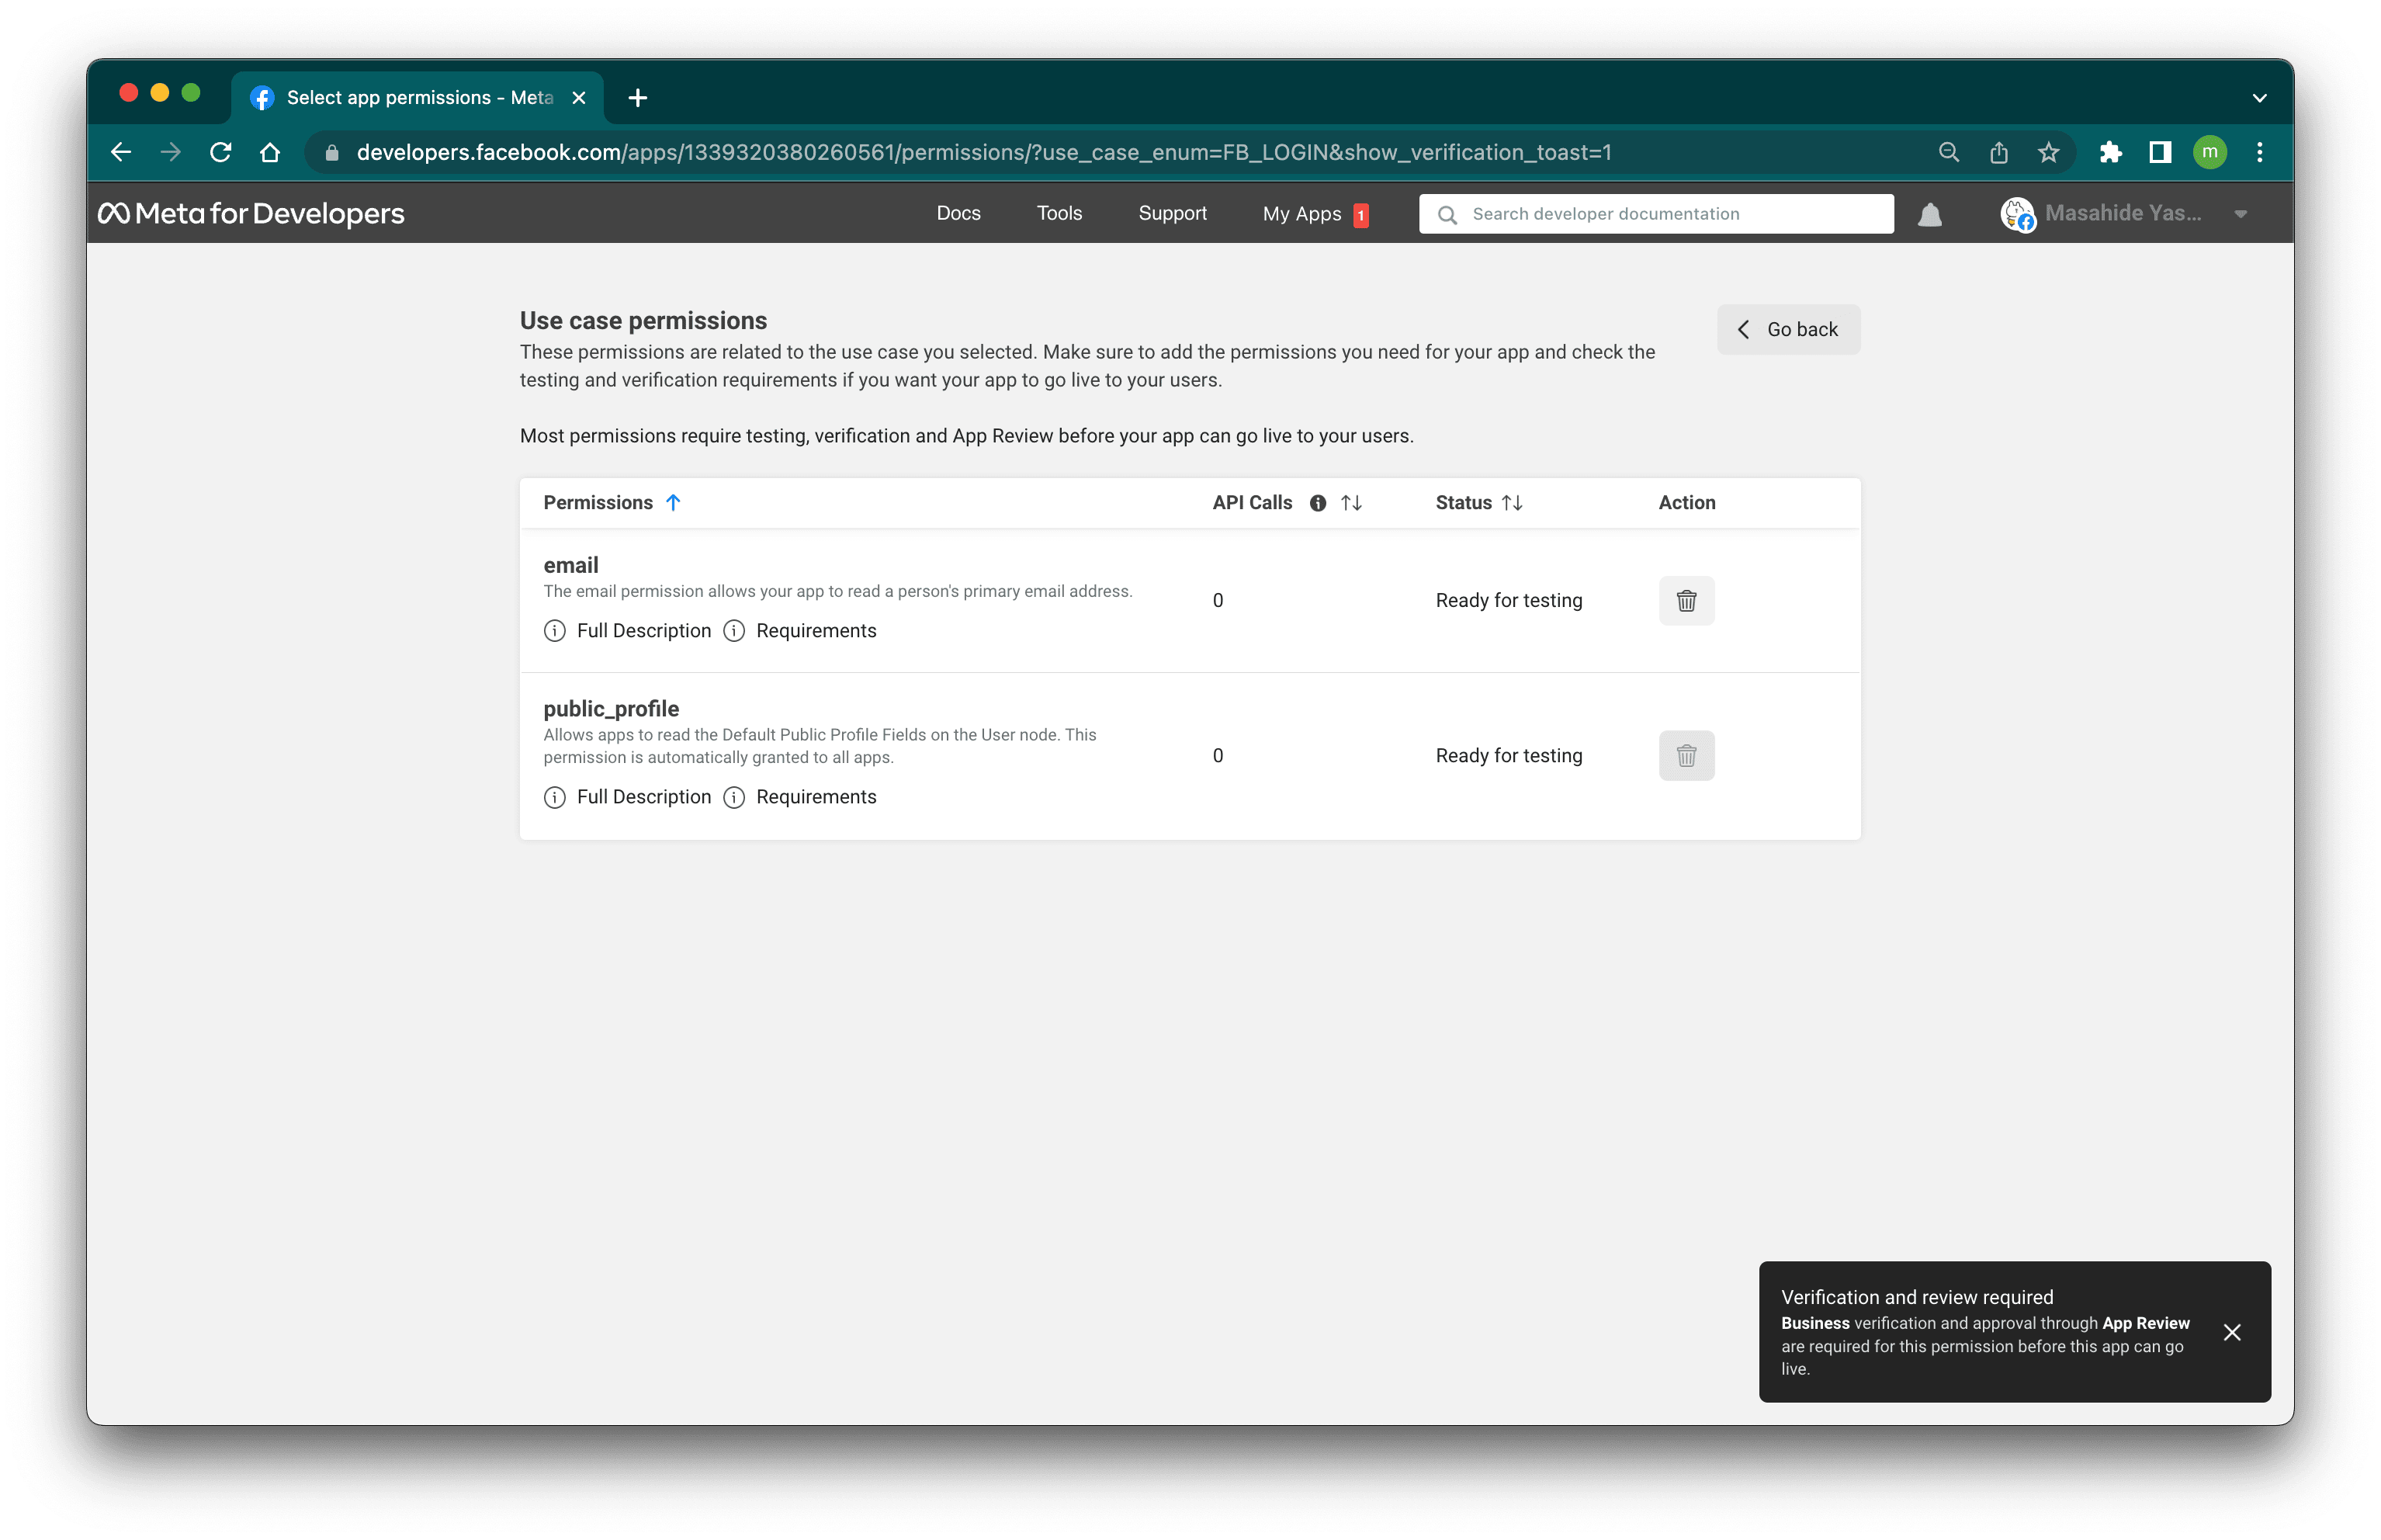
Task: Click the documentation search magnifier icon
Action: coord(1447,214)
